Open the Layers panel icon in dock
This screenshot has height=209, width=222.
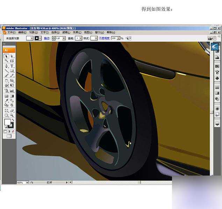217,124
